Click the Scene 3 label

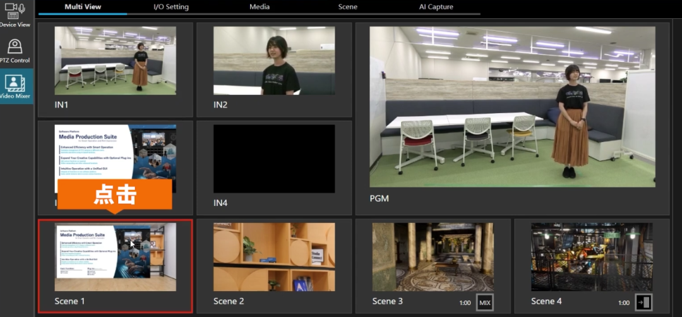point(388,301)
